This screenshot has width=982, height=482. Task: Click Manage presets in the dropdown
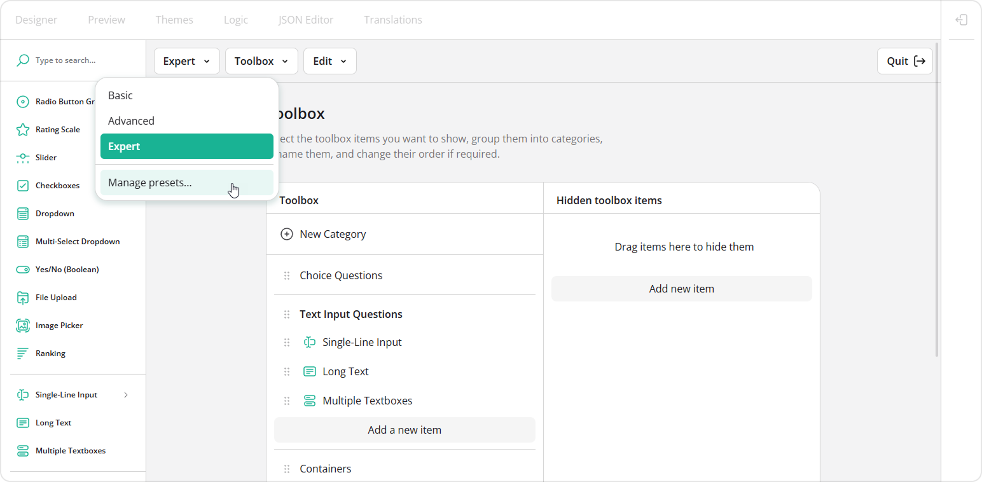(x=150, y=182)
